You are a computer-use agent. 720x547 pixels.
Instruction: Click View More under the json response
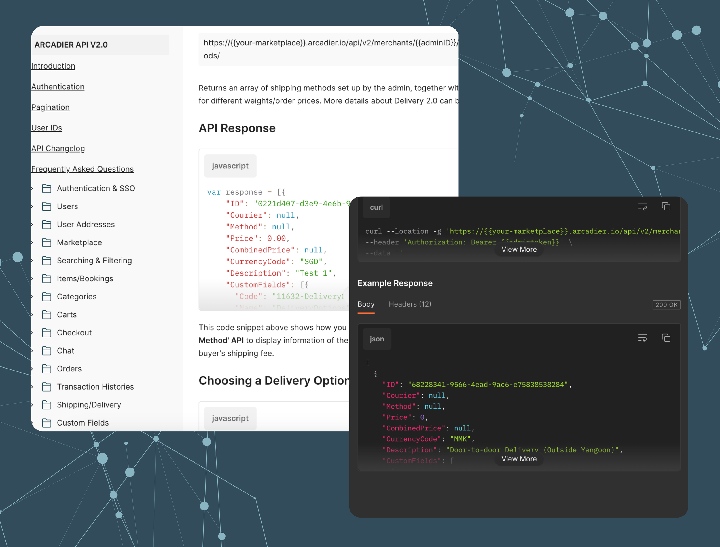[x=519, y=459]
